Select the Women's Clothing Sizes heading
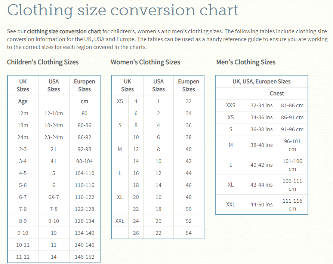Screen dimensions: 333x264 pyautogui.click(x=145, y=62)
